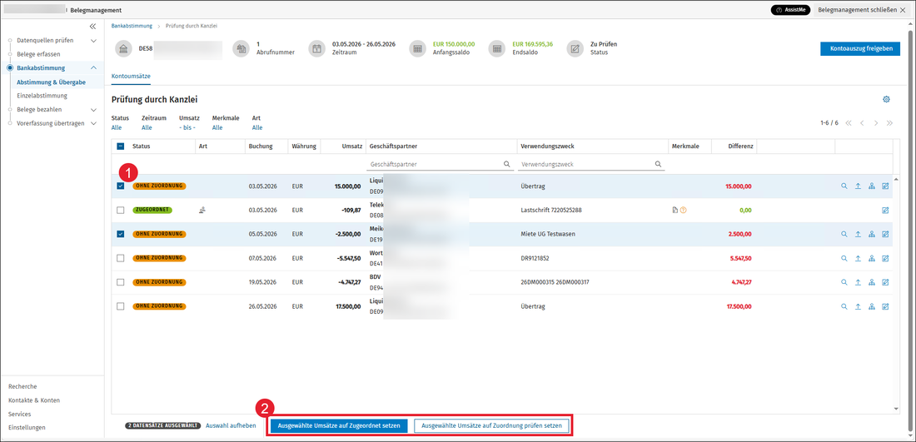Click Ausgewählte Umsätze auf Zugeordnet setzen
This screenshot has height=442, width=916.
coord(339,426)
